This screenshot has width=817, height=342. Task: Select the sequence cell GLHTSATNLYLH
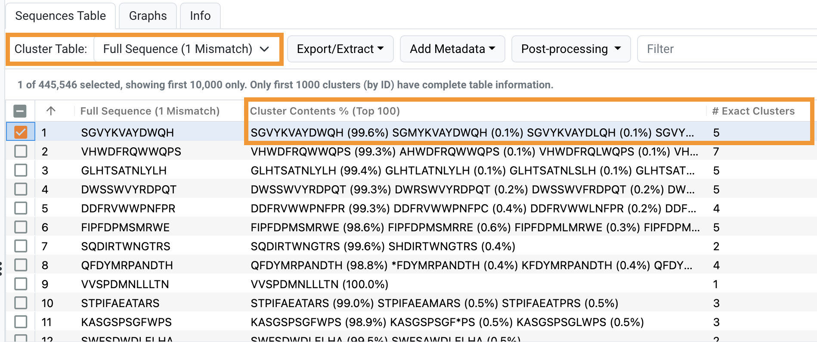tap(124, 171)
